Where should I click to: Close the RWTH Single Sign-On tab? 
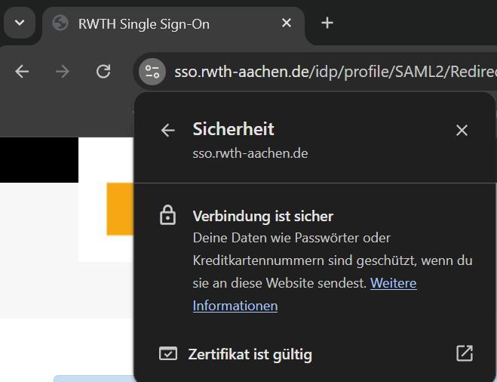tap(287, 23)
